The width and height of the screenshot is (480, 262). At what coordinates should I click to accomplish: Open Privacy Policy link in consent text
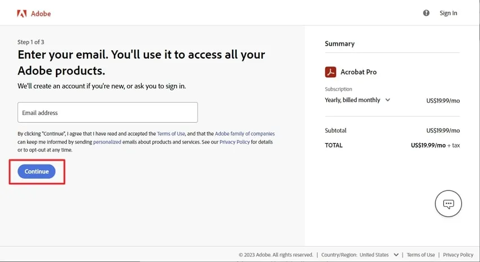[x=234, y=142]
